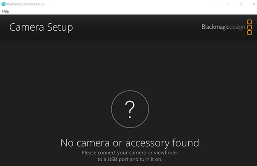Click the words 'No camera' in the message
The width and height of the screenshot is (257, 166).
point(81,143)
